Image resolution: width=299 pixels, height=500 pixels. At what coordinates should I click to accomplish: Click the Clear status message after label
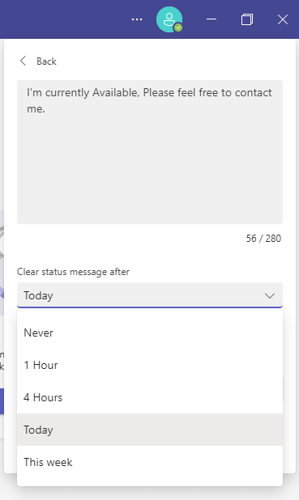[73, 272]
